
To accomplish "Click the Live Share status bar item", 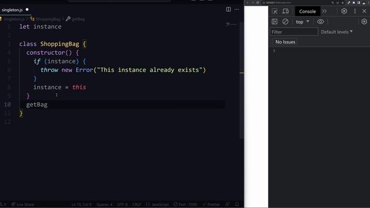I will (23, 205).
